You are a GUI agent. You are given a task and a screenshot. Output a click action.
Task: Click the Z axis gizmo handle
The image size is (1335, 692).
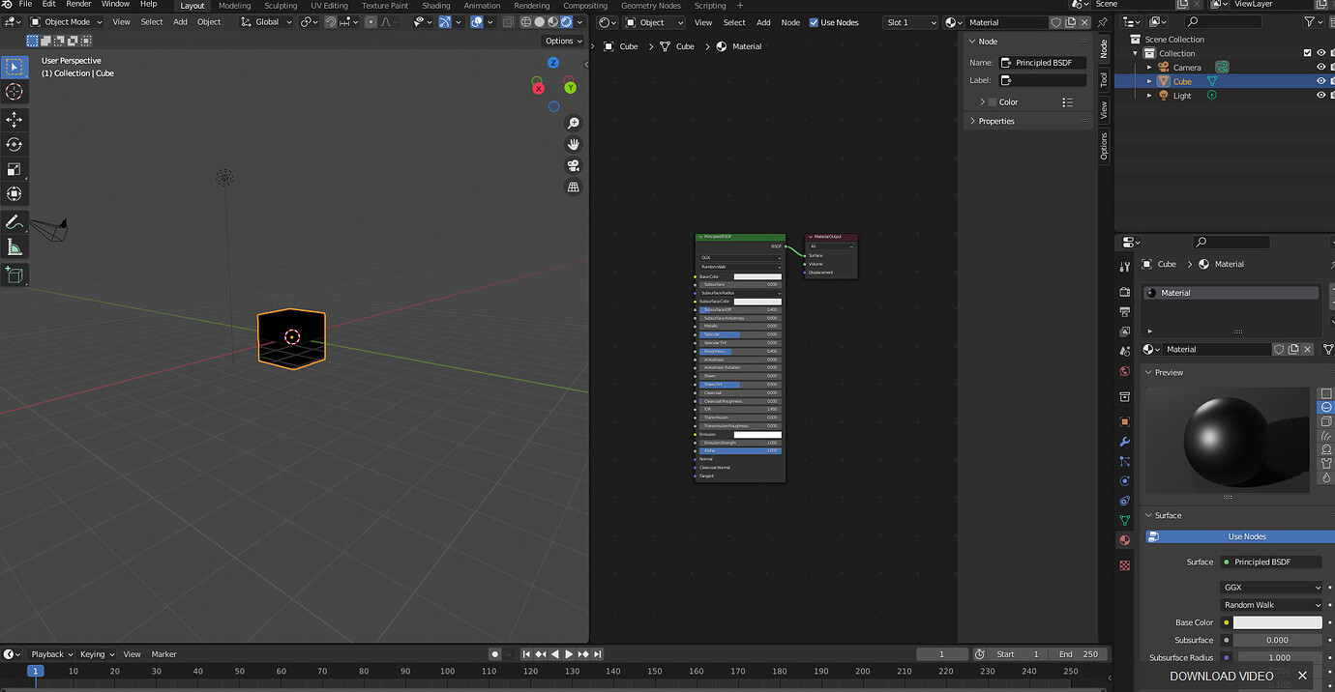click(x=553, y=63)
